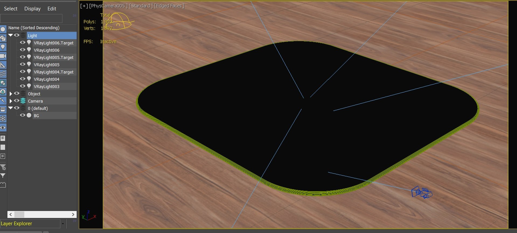The width and height of the screenshot is (517, 233).
Task: Open the viewport [+] general menu
Action: pos(84,6)
